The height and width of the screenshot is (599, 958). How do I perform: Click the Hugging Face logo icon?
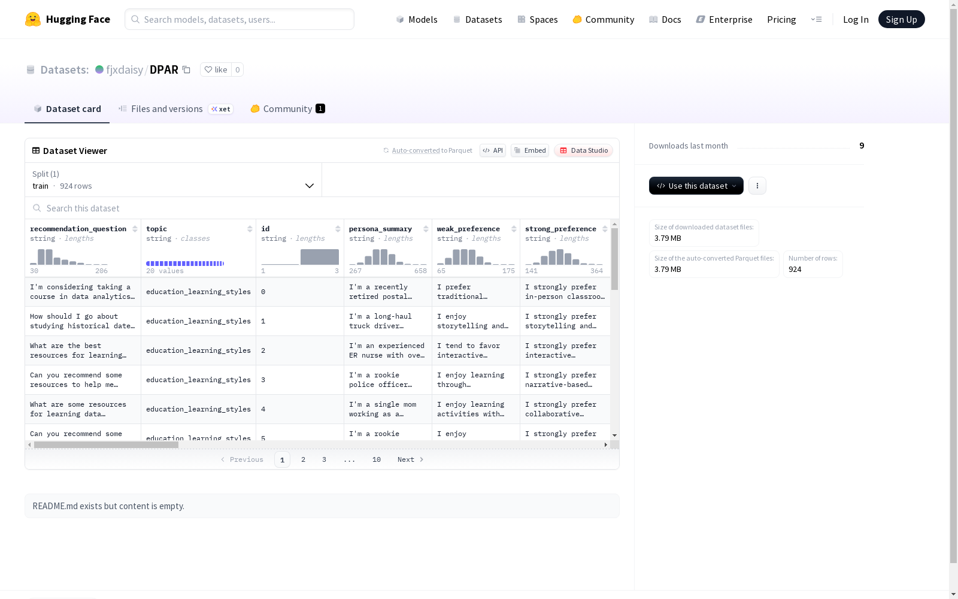tap(33, 19)
